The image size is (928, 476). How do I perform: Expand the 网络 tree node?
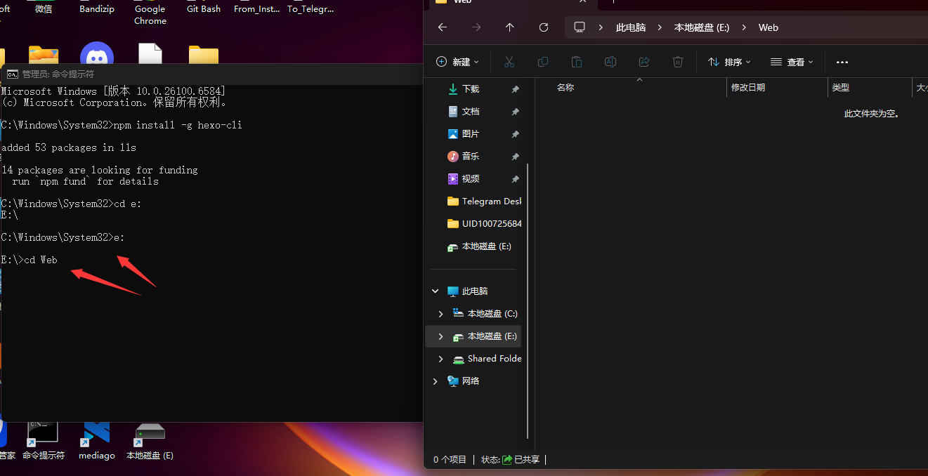tap(435, 381)
